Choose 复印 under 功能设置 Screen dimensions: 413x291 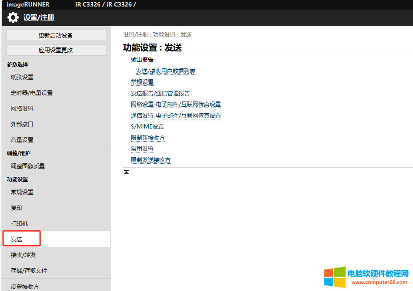pyautogui.click(x=17, y=208)
